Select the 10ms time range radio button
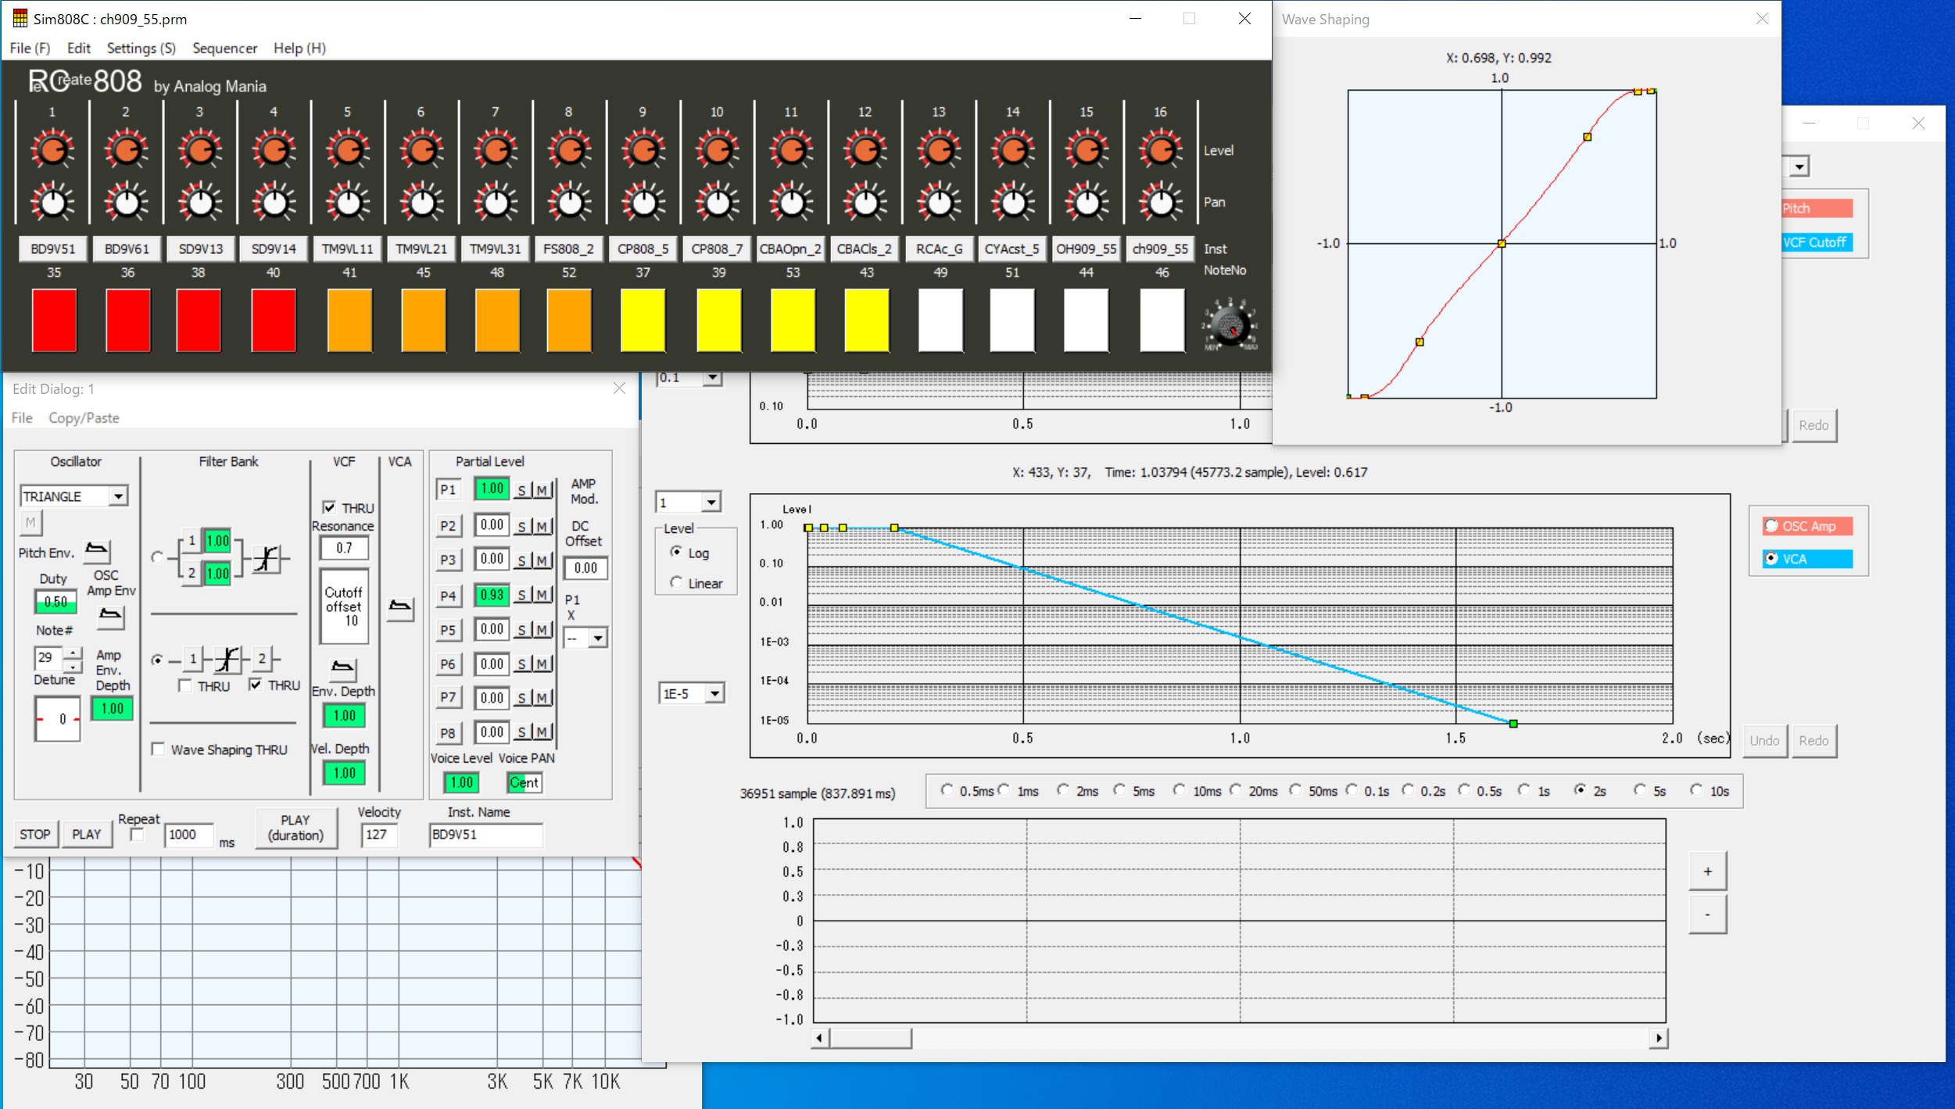1955x1109 pixels. [1179, 790]
